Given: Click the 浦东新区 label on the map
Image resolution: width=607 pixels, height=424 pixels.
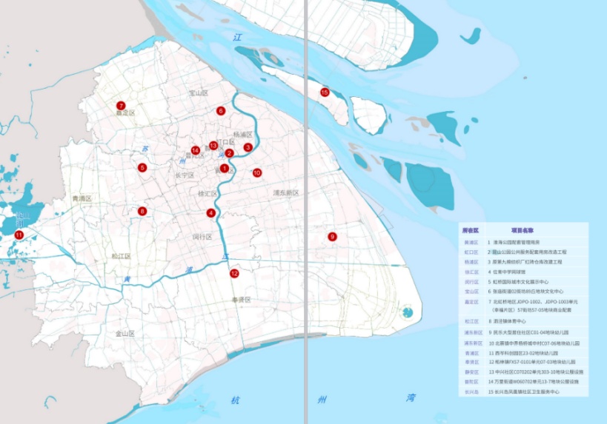Looking at the screenshot, I should [285, 192].
